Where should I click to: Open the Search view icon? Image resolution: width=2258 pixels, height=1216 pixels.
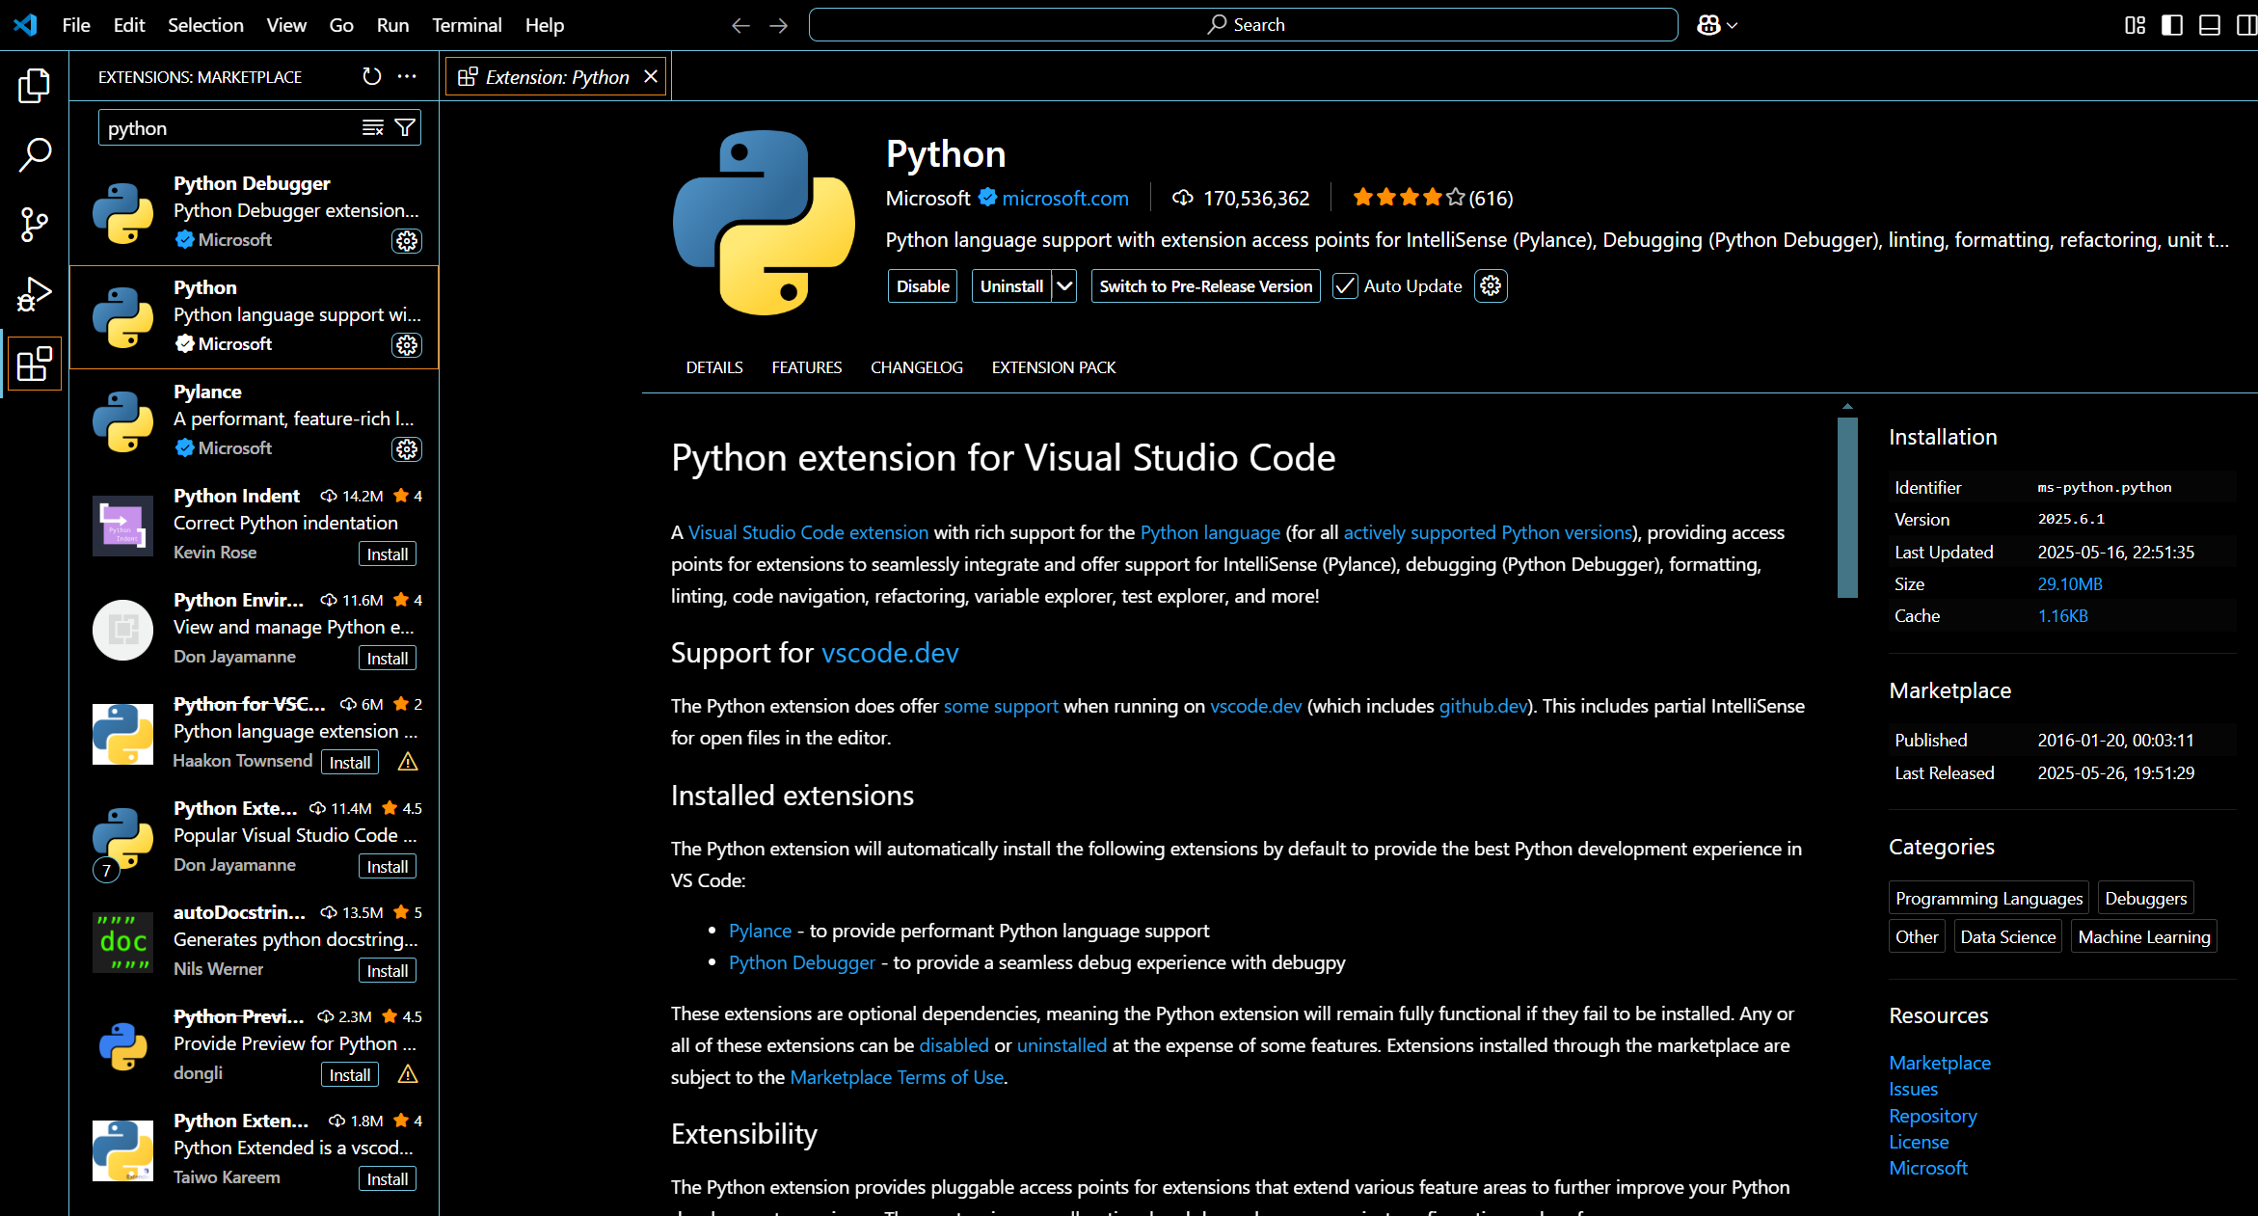34,154
